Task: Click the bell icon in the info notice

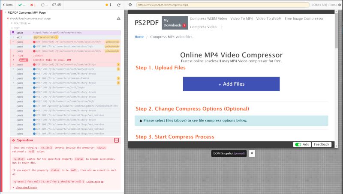Action: pos(141,121)
